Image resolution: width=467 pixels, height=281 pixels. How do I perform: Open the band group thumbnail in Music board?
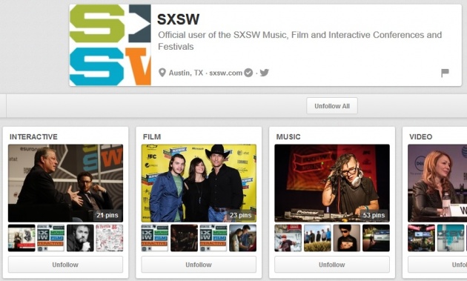(x=317, y=238)
